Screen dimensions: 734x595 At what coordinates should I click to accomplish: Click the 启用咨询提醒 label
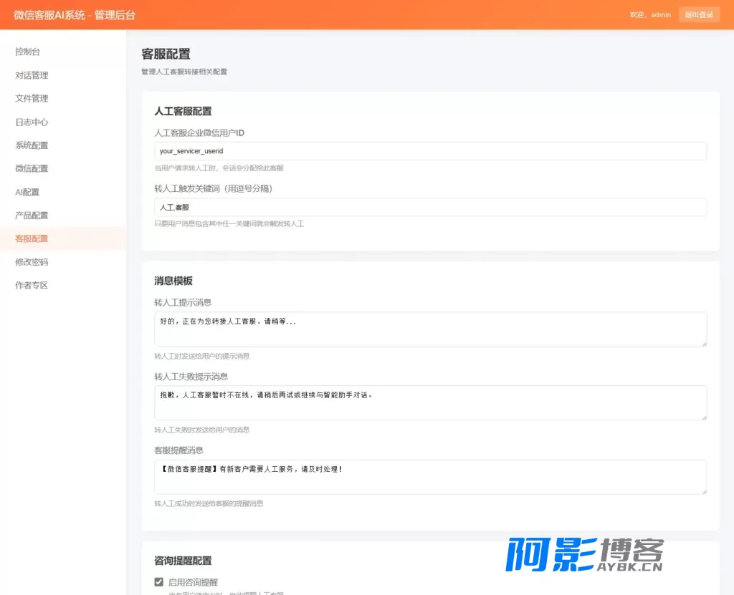[193, 582]
